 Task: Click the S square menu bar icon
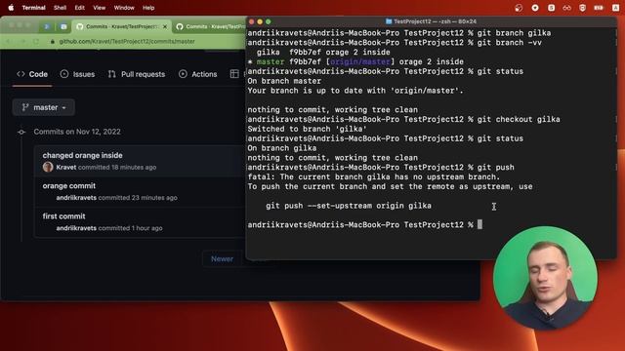click(551, 8)
